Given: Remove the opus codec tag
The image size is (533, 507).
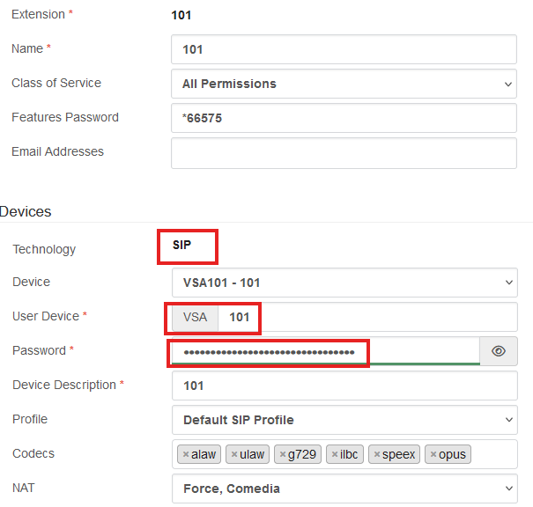Looking at the screenshot, I should pos(433,454).
